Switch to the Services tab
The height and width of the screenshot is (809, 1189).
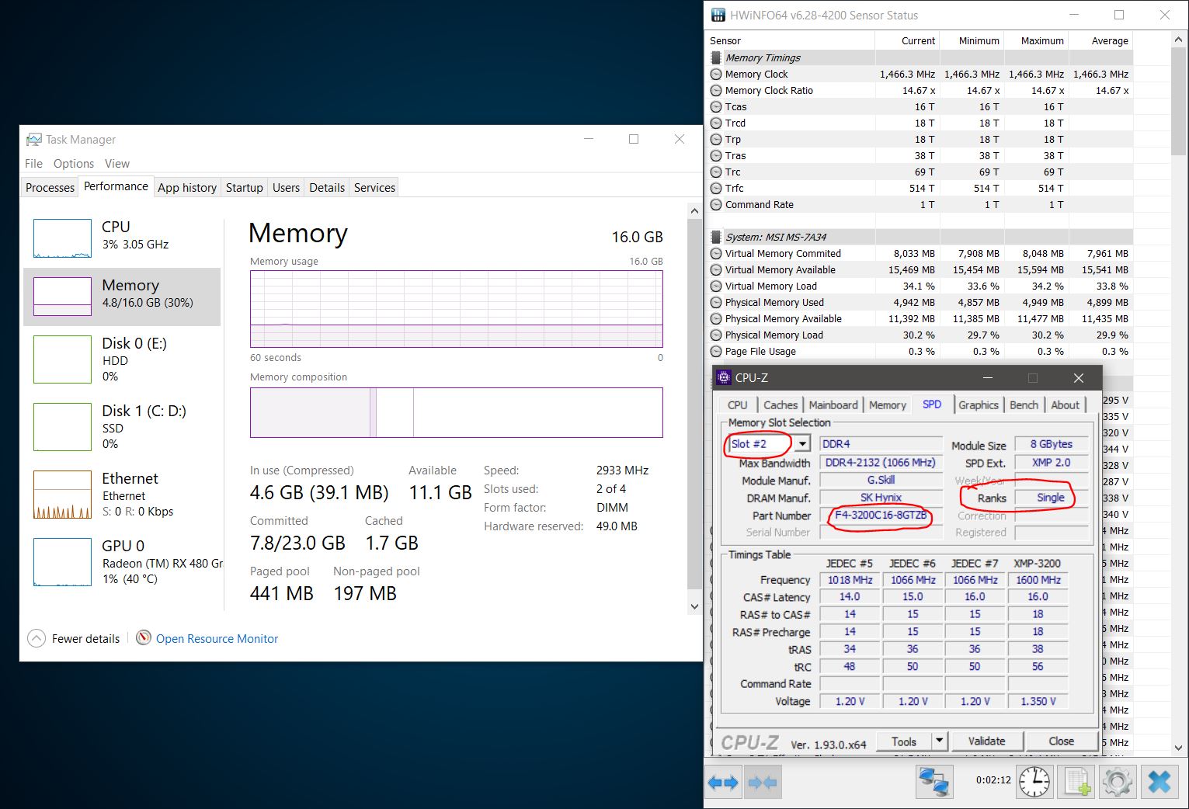click(374, 188)
